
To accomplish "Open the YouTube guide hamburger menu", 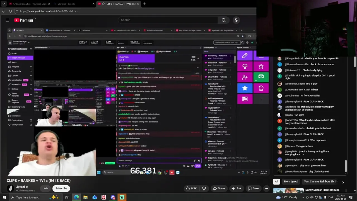I will point(8,20).
